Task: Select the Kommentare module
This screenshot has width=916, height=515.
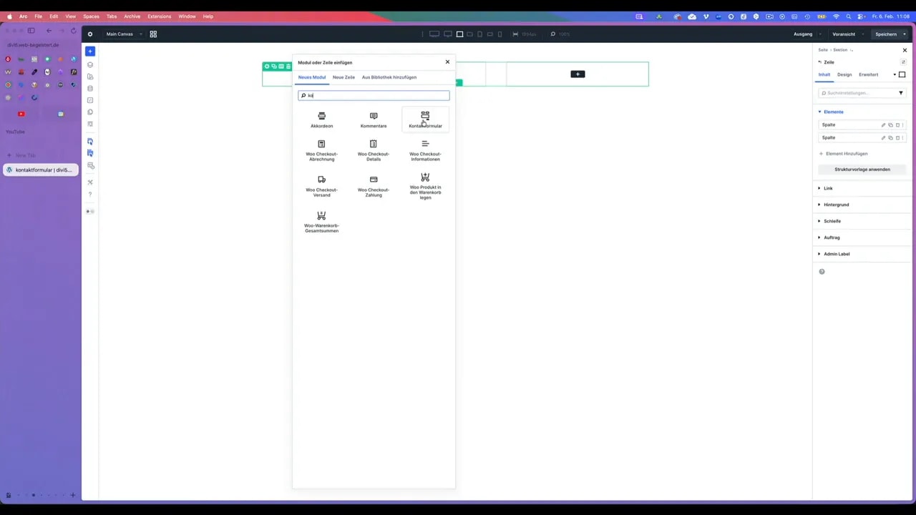Action: 373,120
